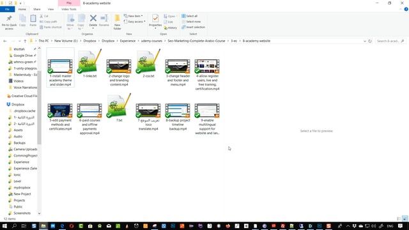Navigate to udemy courses breadcrumb

151,41
